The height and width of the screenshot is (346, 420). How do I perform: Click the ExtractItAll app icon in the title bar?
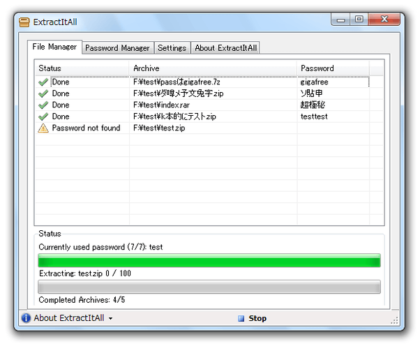click(x=24, y=22)
